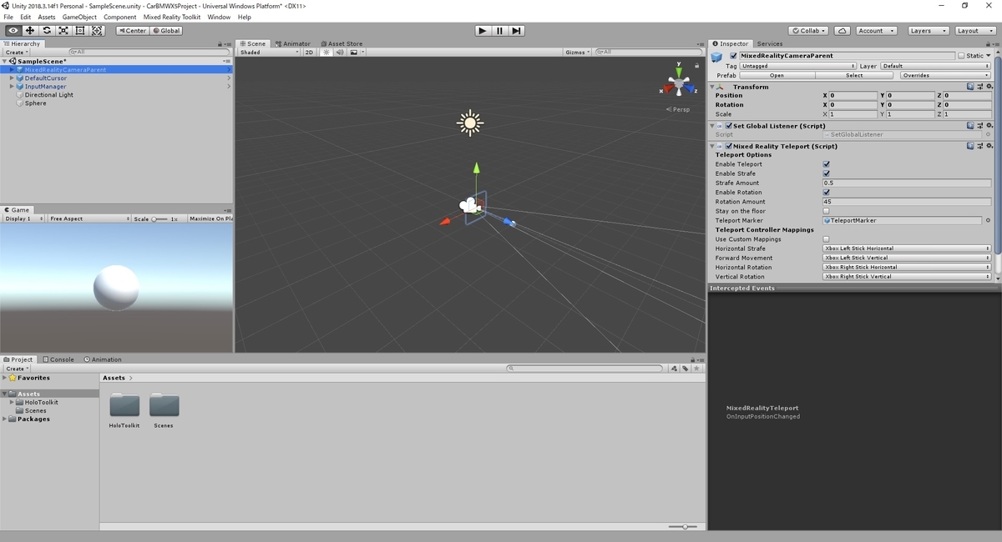Viewport: 1002px width, 542px height.
Task: Open the GameObject menu
Action: point(79,17)
